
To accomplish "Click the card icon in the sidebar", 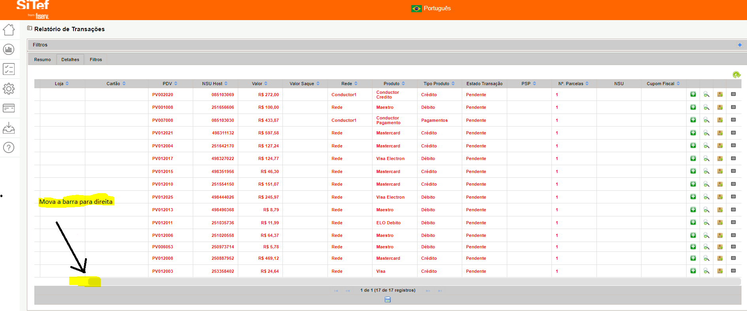I will (x=9, y=108).
